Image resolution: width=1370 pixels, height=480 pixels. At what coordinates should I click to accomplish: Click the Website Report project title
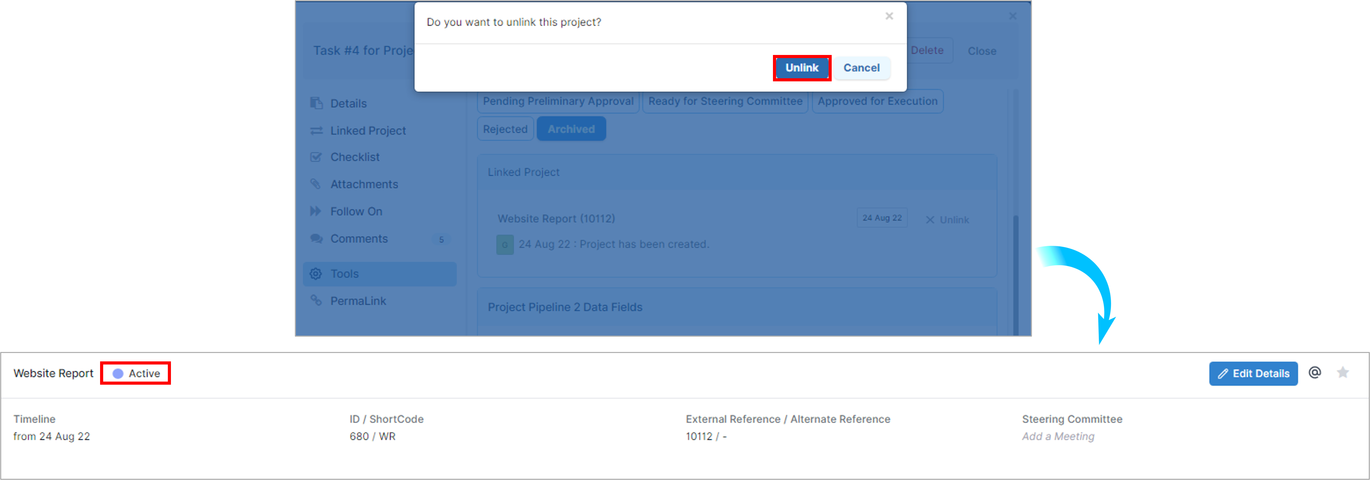(53, 373)
